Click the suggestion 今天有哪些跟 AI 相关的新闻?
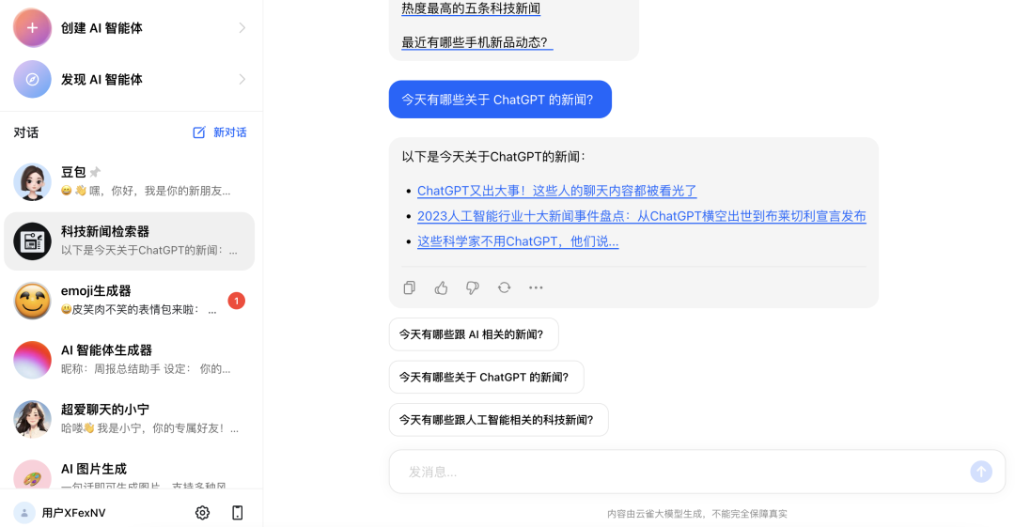The image size is (1015, 527). [x=474, y=334]
